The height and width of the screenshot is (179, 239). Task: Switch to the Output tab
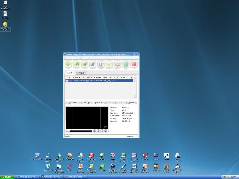point(81,73)
